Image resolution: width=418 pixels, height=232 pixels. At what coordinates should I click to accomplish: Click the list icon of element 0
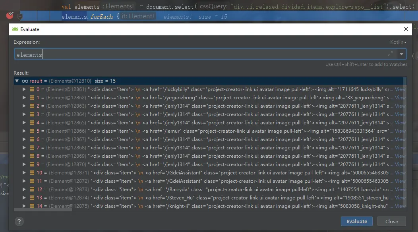click(x=32, y=89)
